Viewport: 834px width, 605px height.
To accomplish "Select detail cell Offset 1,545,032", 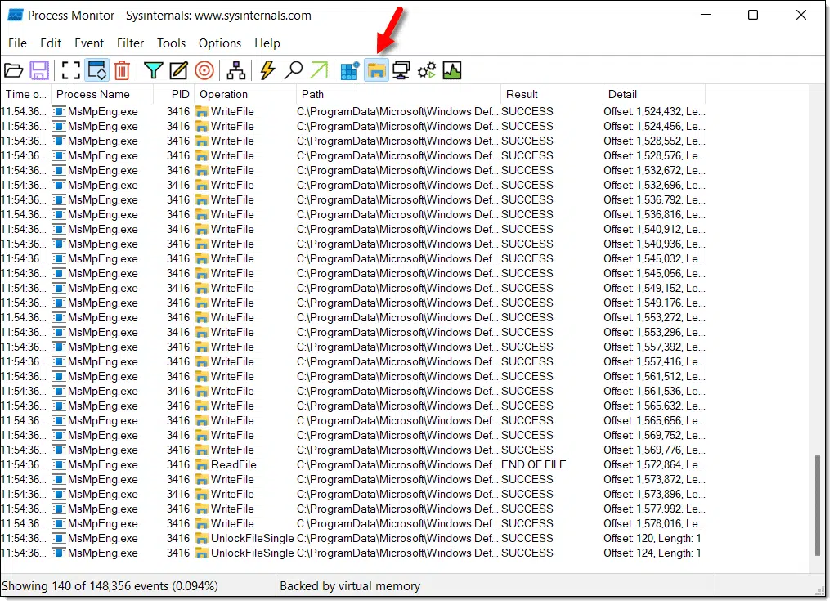I will coord(654,259).
